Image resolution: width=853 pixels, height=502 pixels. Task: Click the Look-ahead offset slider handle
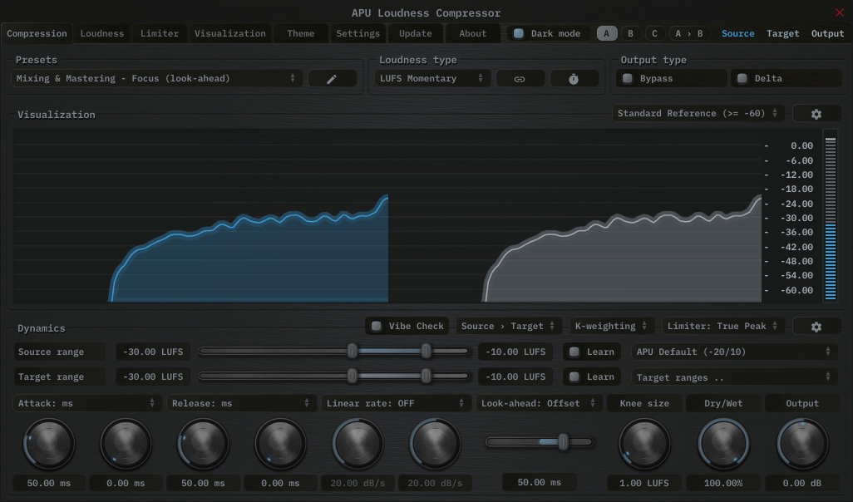point(563,442)
